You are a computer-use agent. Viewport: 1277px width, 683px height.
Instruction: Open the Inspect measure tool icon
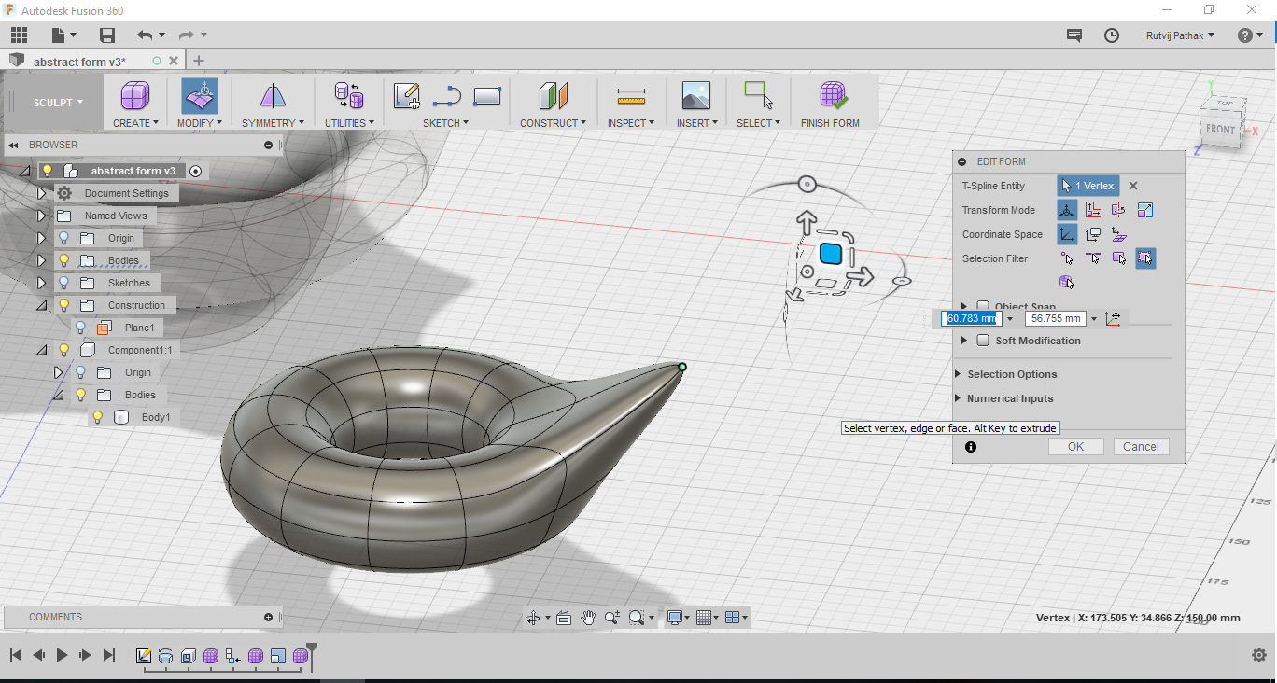coord(631,96)
